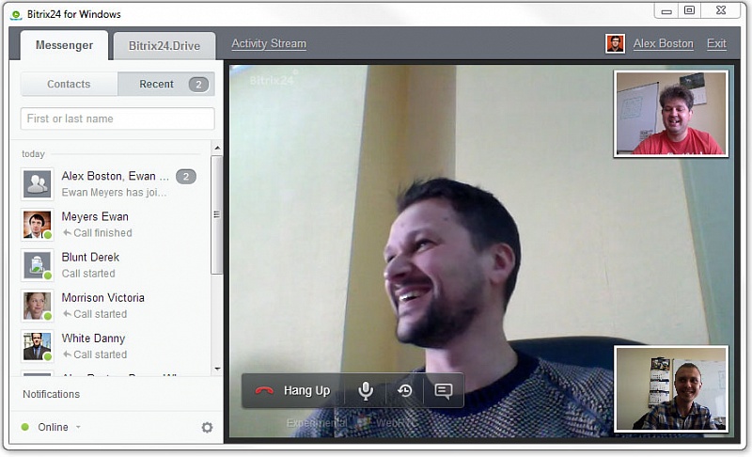Open the chat icon in call controls
This screenshot has width=752, height=457.
pos(443,391)
